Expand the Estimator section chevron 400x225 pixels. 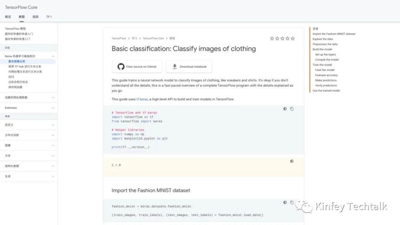53,108
